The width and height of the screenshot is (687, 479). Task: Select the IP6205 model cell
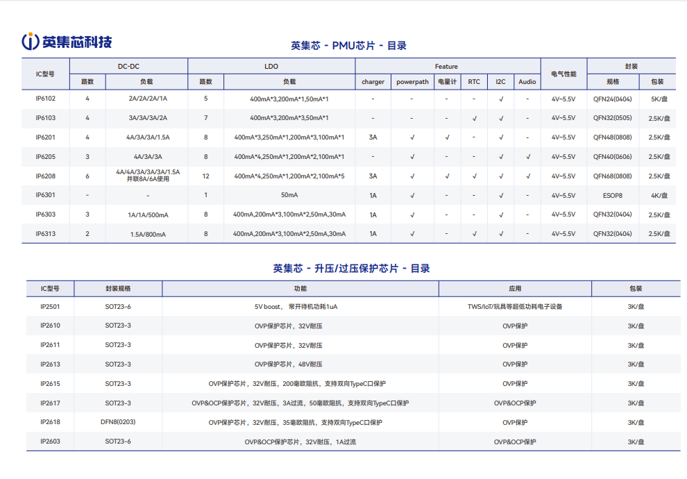click(46, 156)
